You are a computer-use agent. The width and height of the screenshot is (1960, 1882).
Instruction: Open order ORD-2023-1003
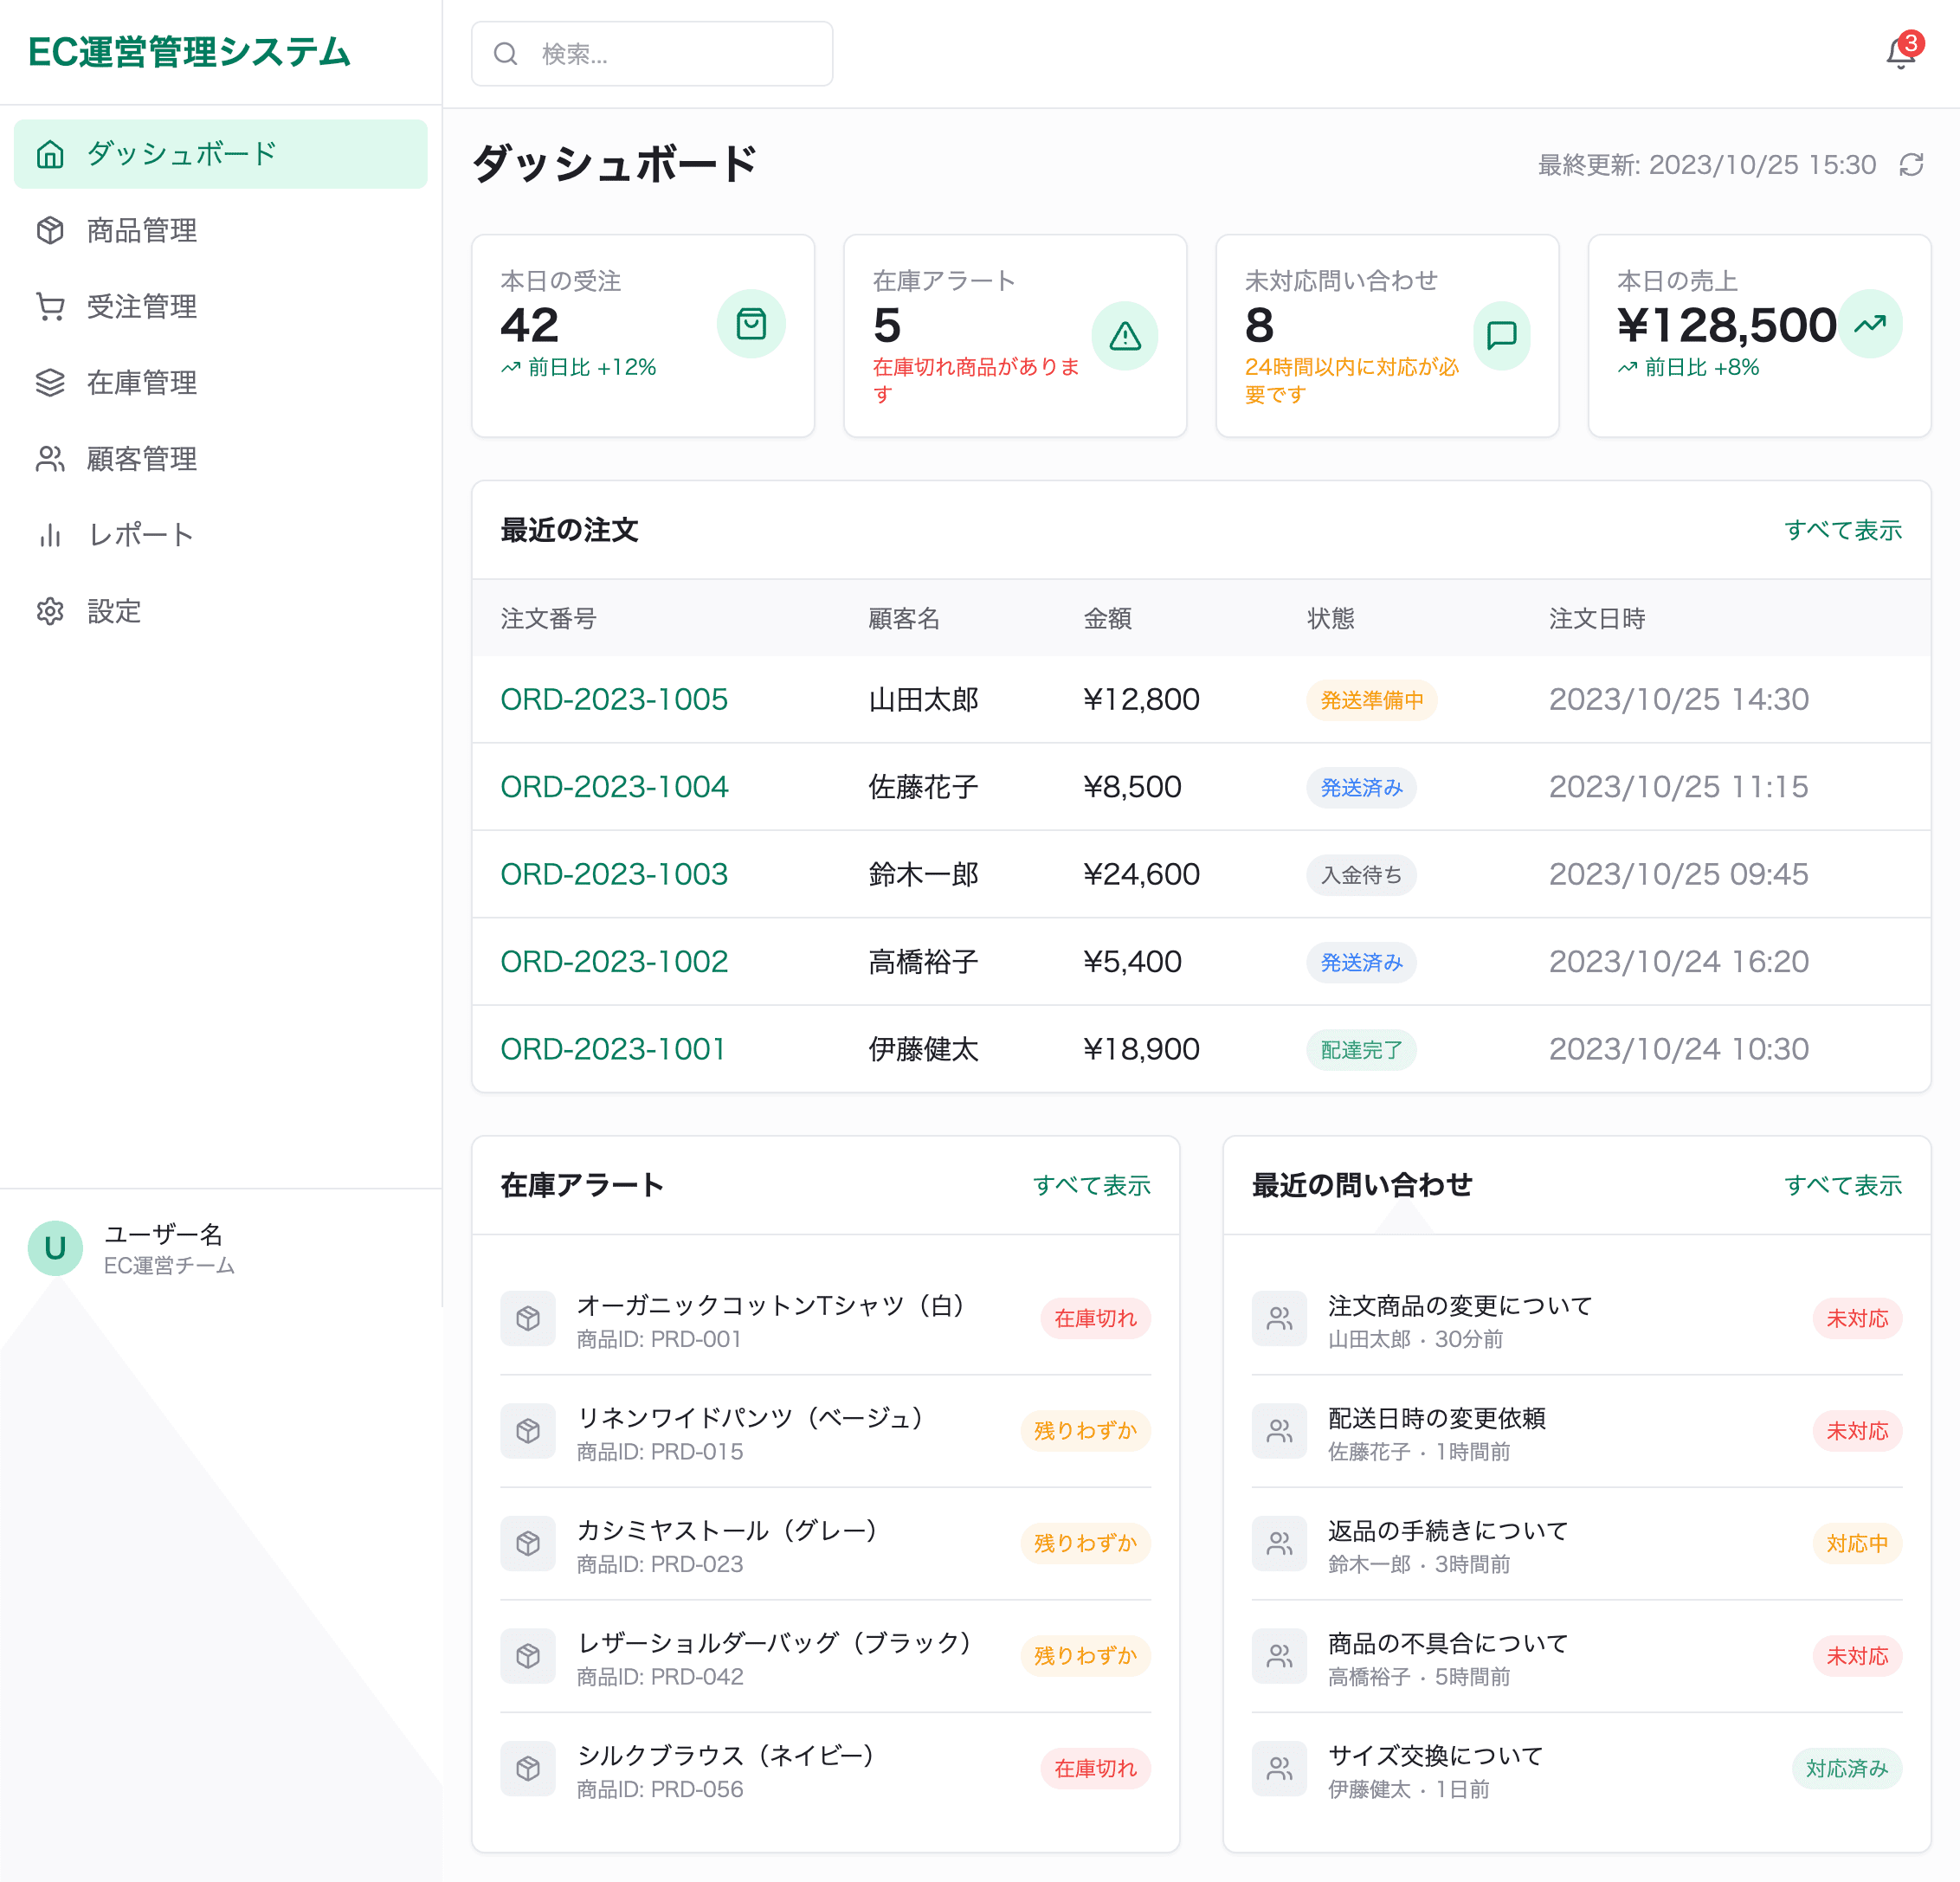pos(614,874)
